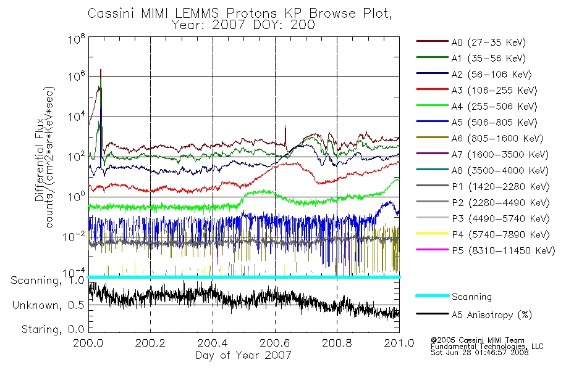Click the 10^-2 y-axis tick label

(x=74, y=237)
